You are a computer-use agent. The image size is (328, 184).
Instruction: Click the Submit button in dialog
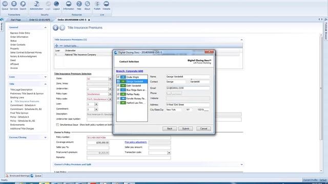tap(186, 129)
